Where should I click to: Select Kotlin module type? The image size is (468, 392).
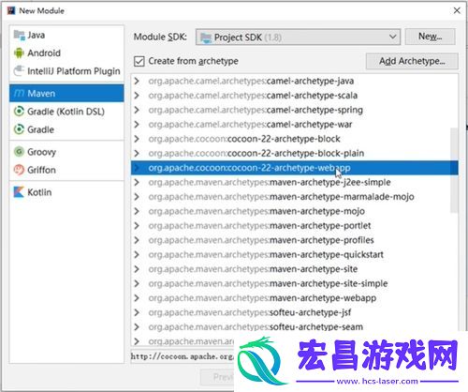66,192
